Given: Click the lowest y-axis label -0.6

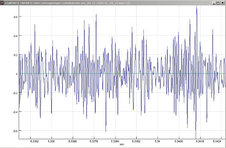Looking at the screenshot, I should pos(15,131).
